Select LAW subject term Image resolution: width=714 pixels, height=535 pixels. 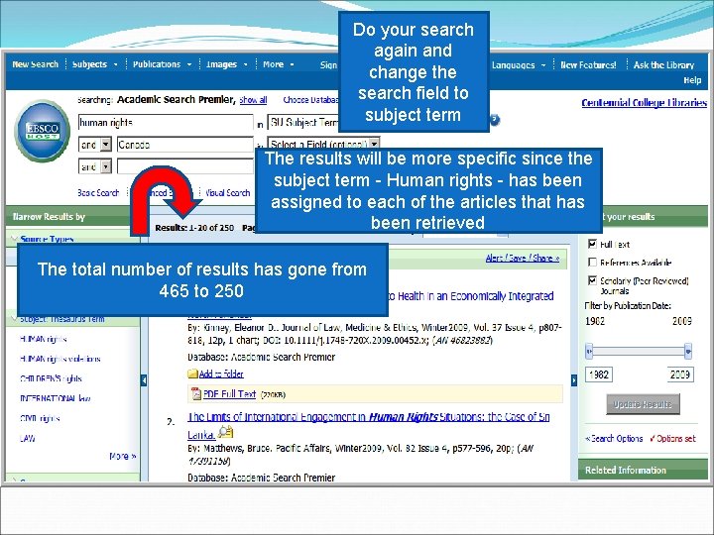pyautogui.click(x=28, y=439)
